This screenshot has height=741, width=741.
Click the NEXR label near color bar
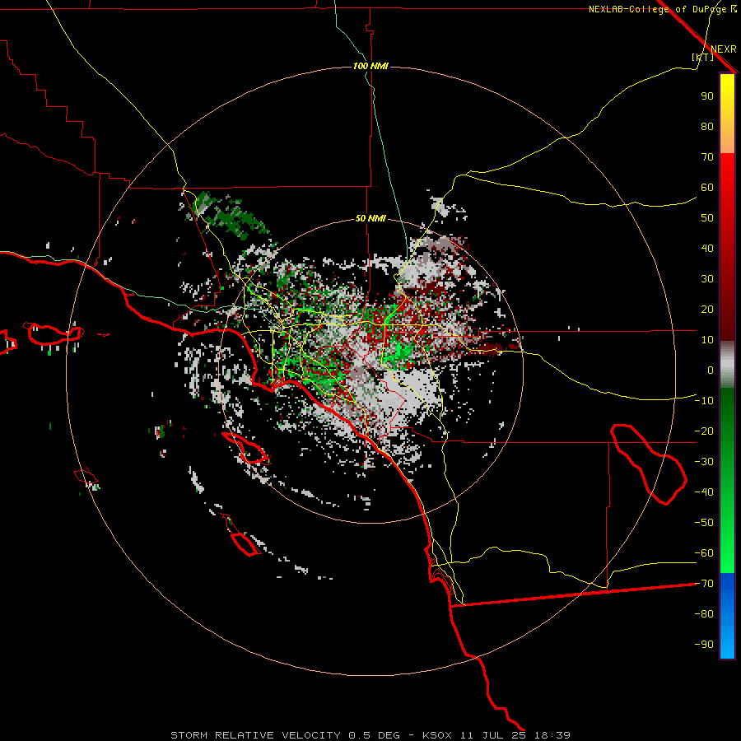(x=724, y=49)
